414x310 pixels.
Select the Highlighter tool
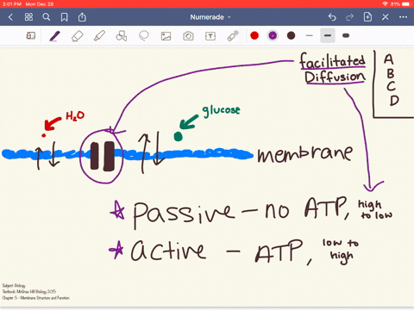(x=99, y=36)
